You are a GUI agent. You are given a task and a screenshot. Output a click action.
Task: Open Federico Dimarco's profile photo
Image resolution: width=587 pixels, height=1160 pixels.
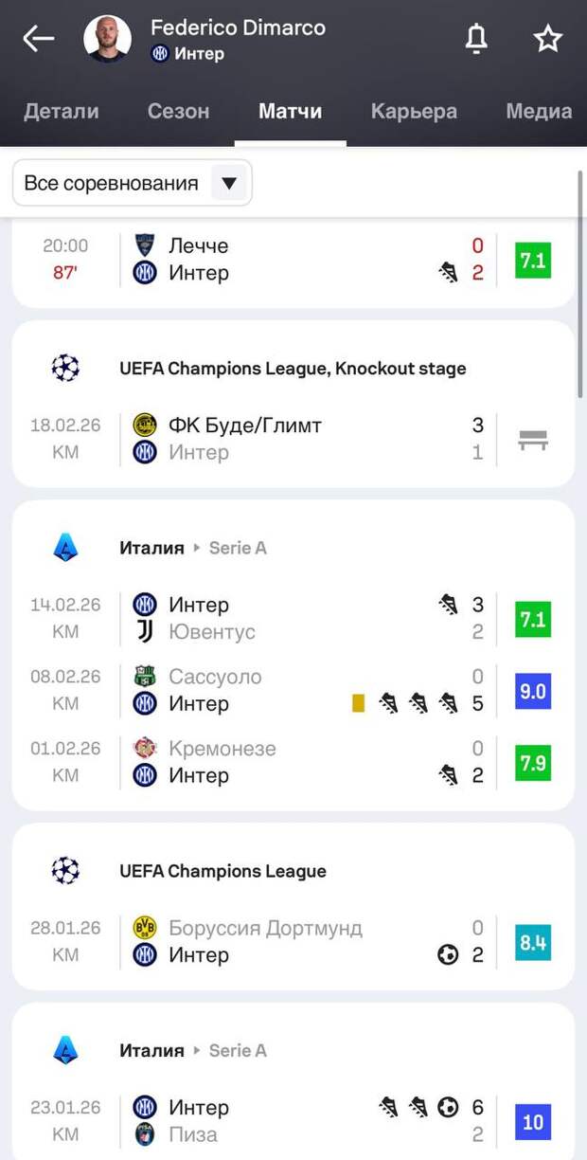[107, 39]
